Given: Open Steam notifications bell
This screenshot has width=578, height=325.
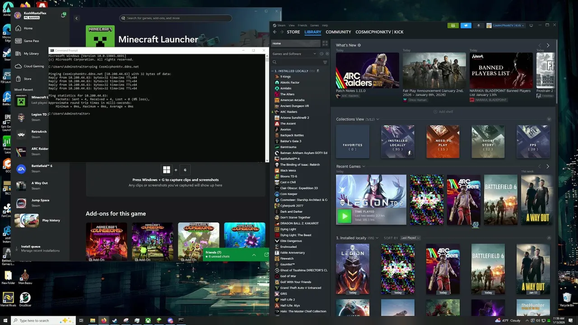Looking at the screenshot, I should 479,25.
